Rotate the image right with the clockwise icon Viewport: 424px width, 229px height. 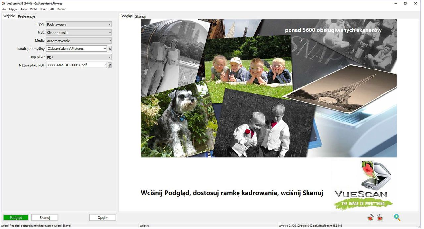pos(380,218)
